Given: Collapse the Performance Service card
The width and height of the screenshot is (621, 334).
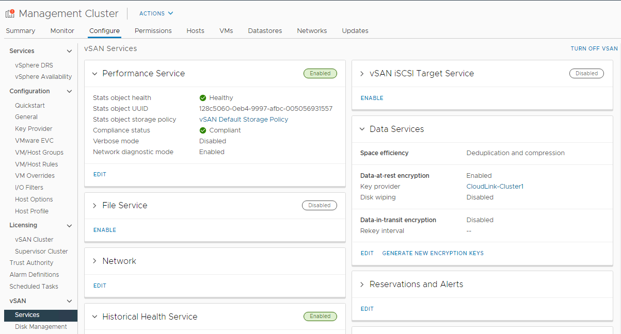Looking at the screenshot, I should coord(94,73).
